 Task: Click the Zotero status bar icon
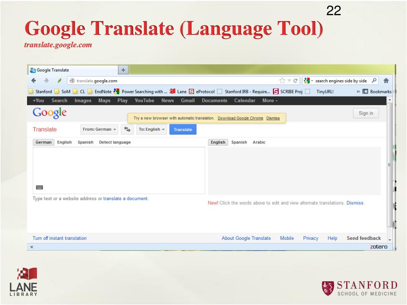(378, 247)
